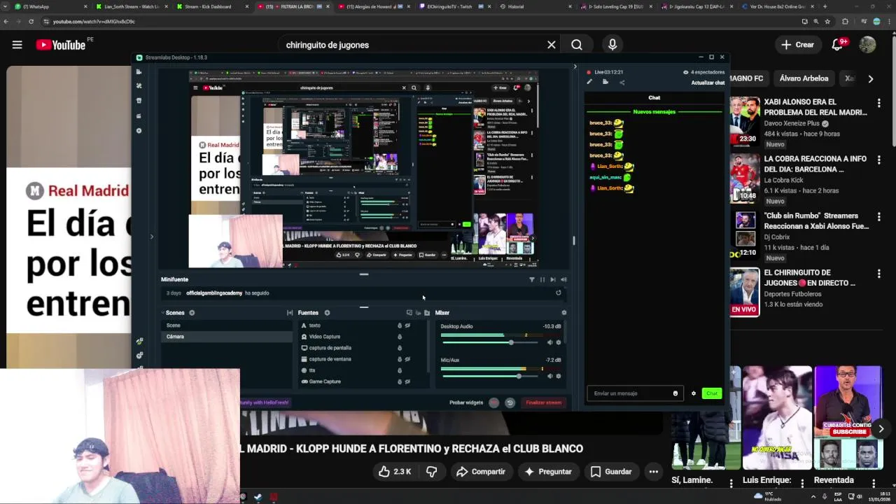Go to the YouTube home logo
This screenshot has height=504, width=896.
[61, 45]
